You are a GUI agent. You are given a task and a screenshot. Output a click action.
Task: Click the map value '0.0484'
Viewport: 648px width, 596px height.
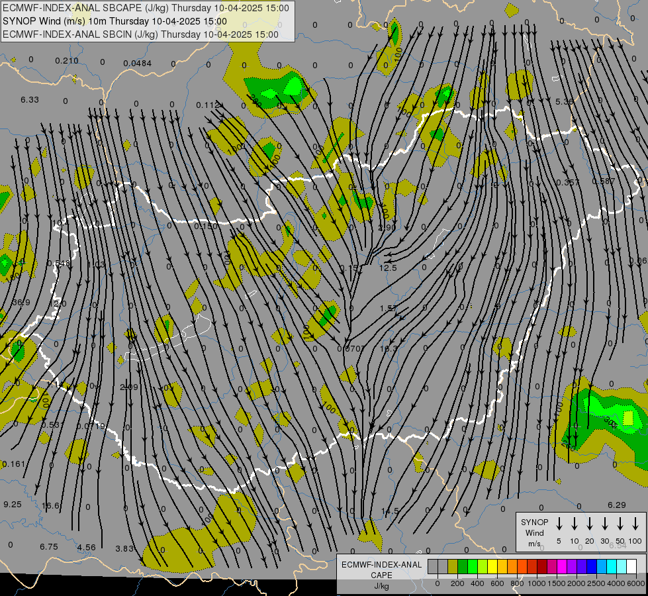(137, 64)
